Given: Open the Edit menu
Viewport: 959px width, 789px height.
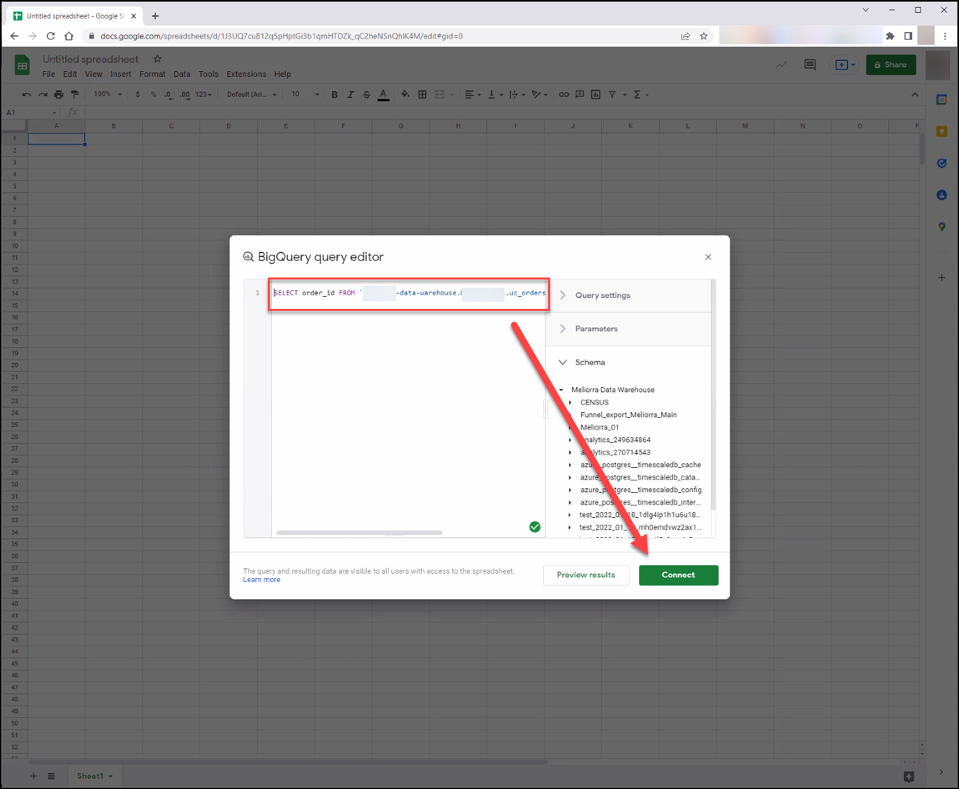Looking at the screenshot, I should click(70, 74).
